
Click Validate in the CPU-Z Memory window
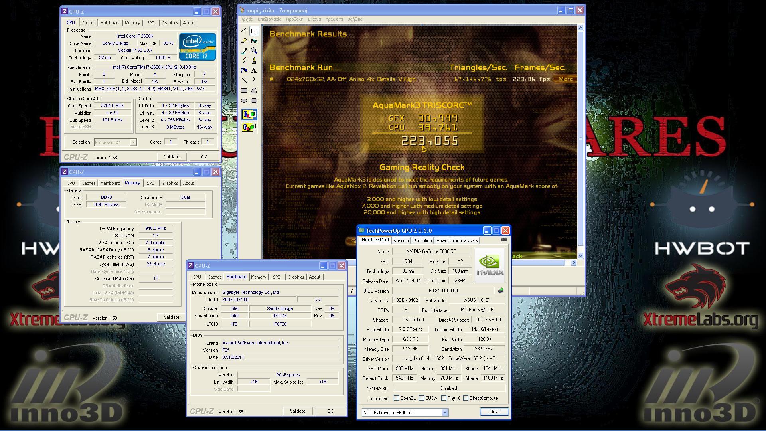(172, 317)
